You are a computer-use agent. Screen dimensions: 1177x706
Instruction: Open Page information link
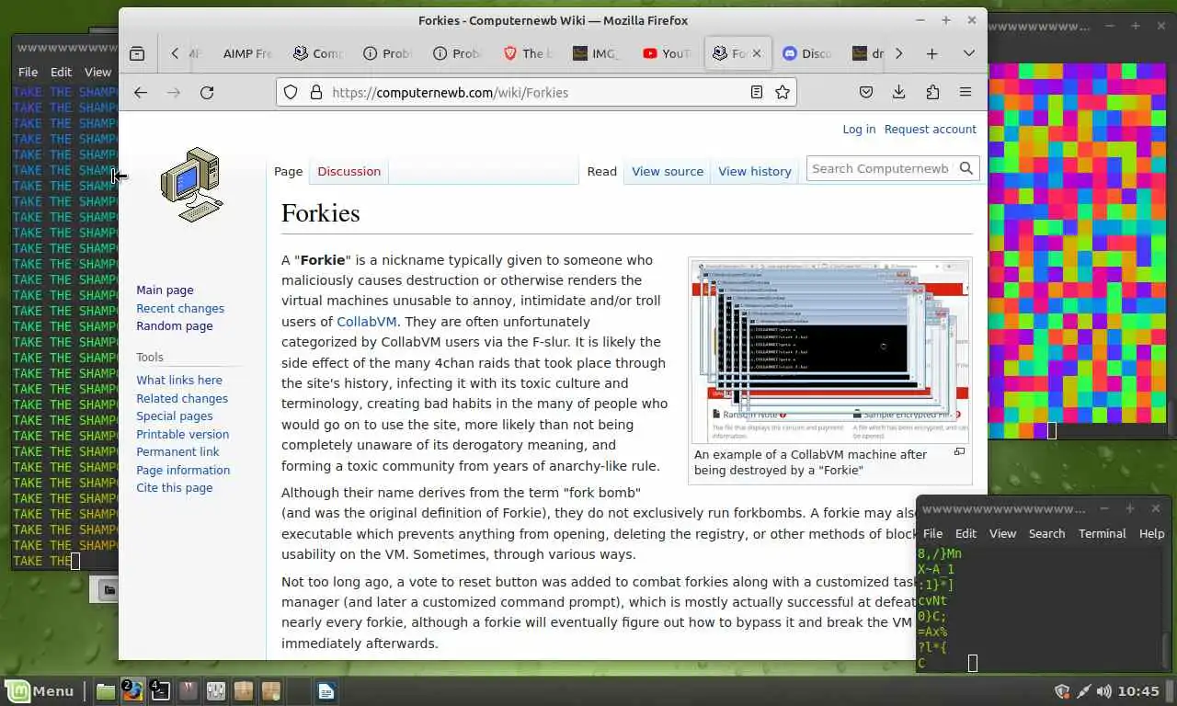pos(183,470)
